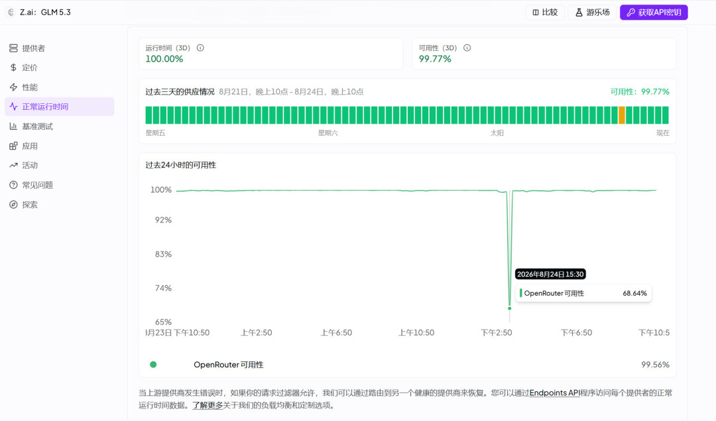The image size is (716, 421).
Task: Click the 99.77% availability card value
Action: pos(435,59)
